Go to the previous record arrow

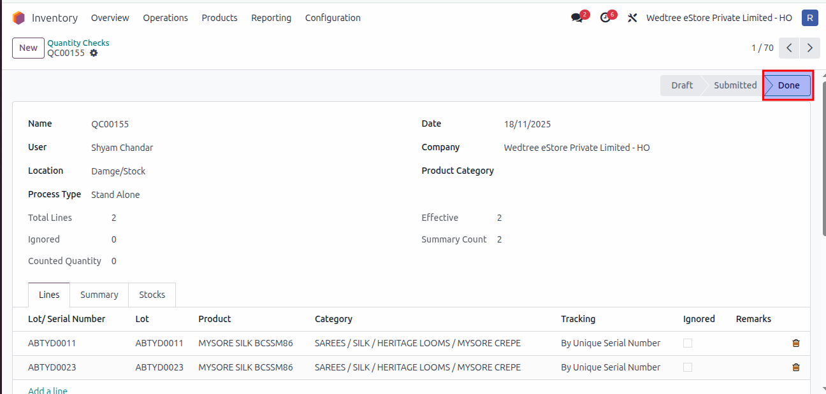[789, 48]
